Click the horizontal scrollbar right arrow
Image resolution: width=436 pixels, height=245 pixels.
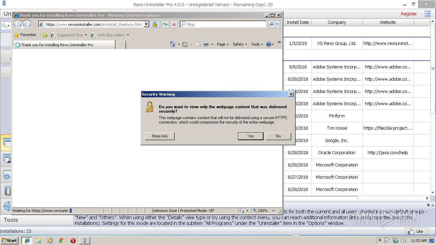pos(427,198)
